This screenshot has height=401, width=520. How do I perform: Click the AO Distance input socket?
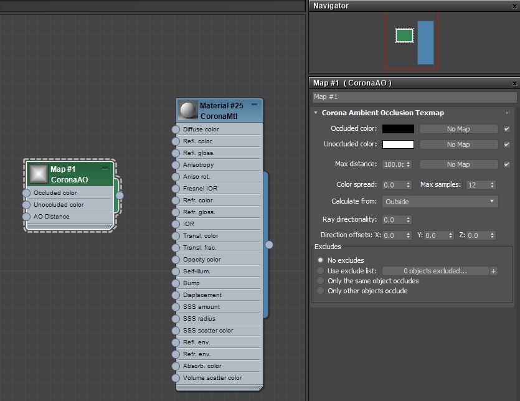27,217
